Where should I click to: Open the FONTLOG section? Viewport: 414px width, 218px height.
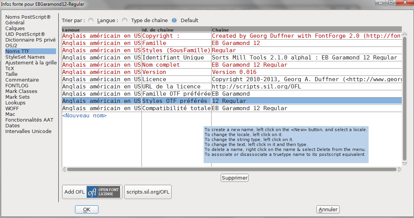point(17,85)
